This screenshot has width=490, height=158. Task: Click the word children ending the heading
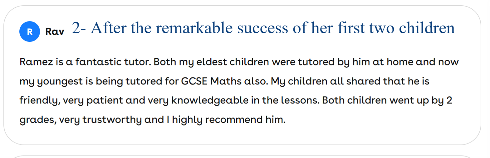coord(427,28)
